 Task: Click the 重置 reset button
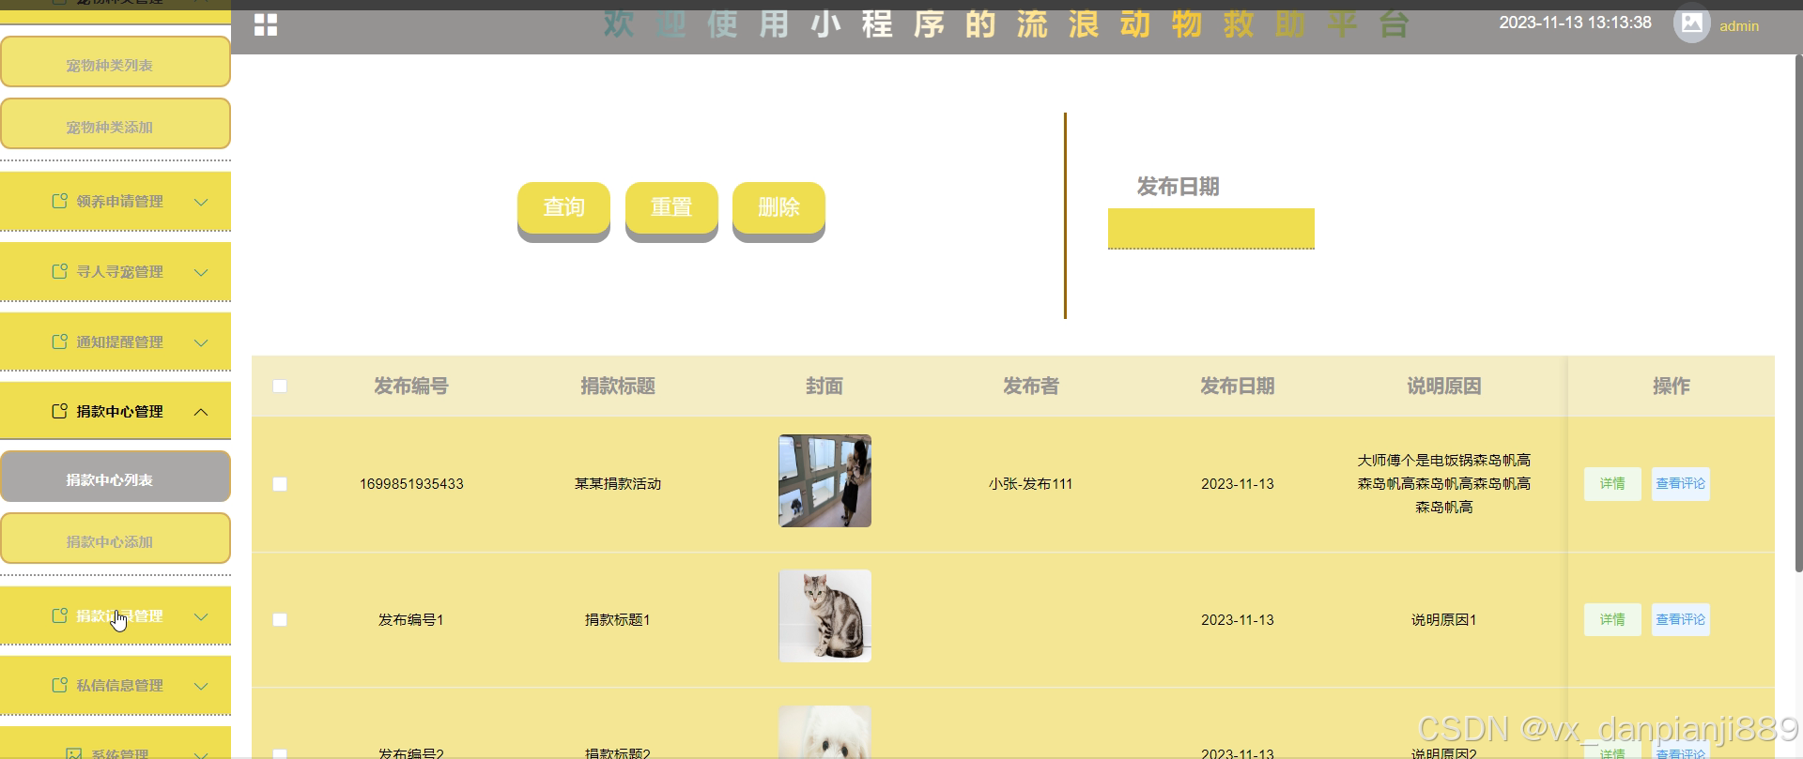click(x=671, y=208)
